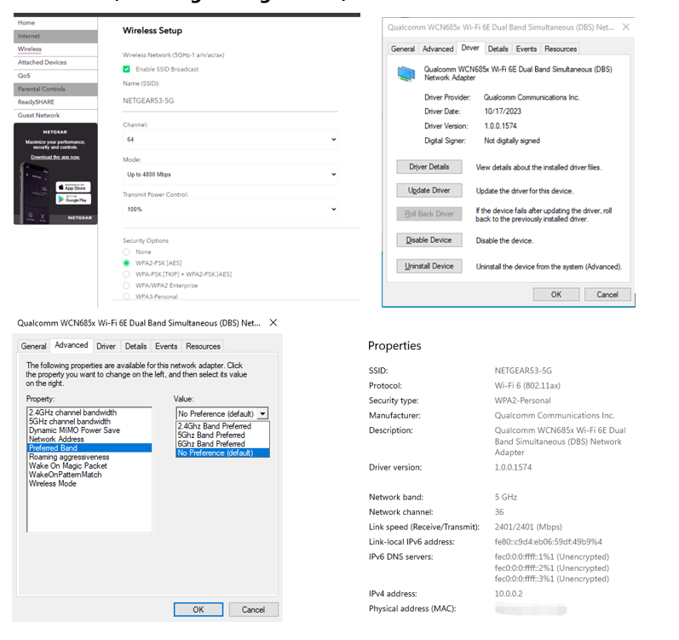Toggle Enable SSID Broadcast checkbox
Viewport: 679px width, 640px height.
click(x=126, y=69)
